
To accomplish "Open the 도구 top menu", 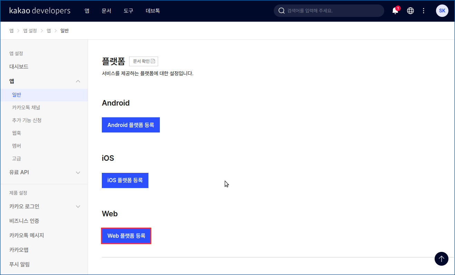I will coord(128,11).
